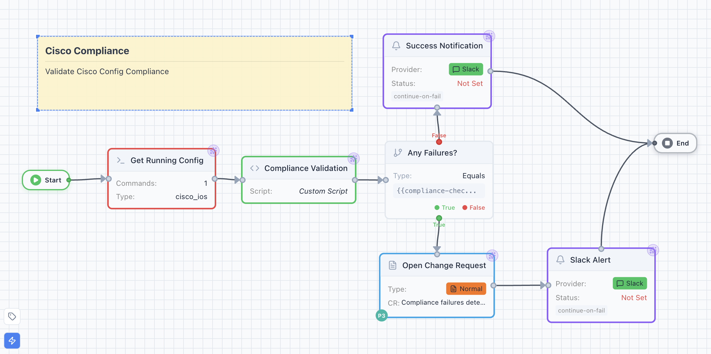Click the continue-on-fail tag in Slack Alert
The image size is (711, 354).
tap(581, 310)
